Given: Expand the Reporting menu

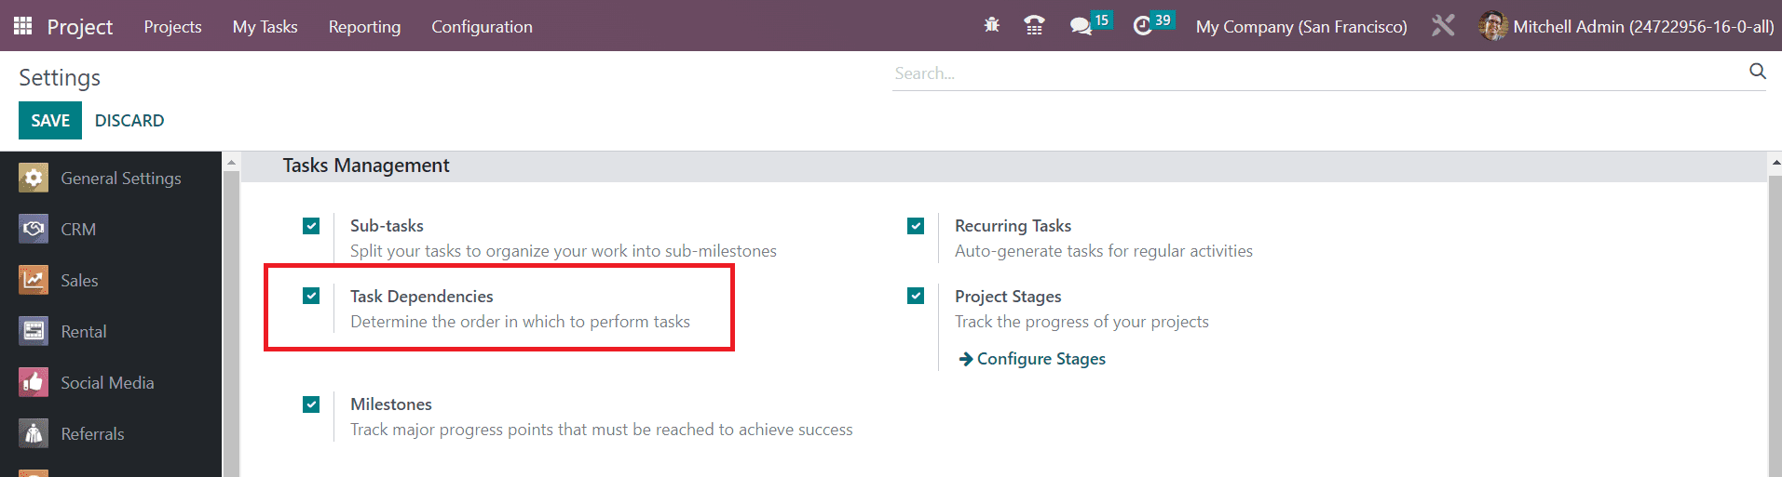Looking at the screenshot, I should (364, 27).
